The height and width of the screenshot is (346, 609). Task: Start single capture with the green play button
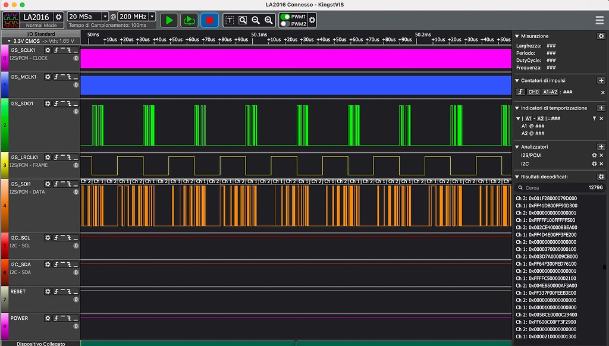pyautogui.click(x=169, y=20)
